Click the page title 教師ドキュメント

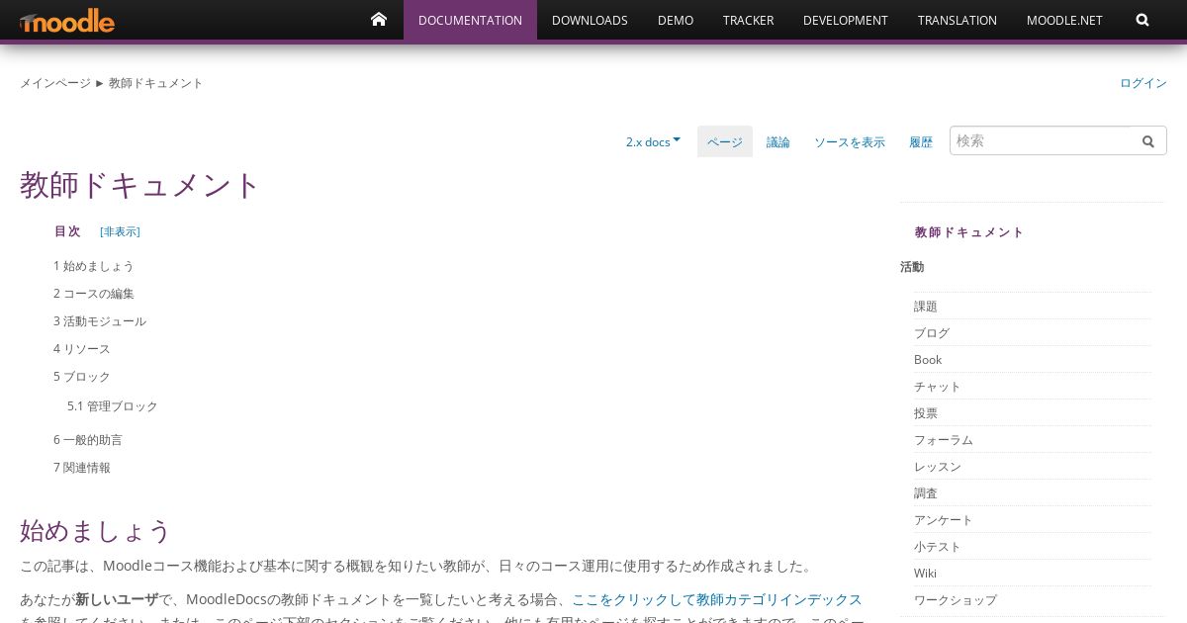[139, 185]
